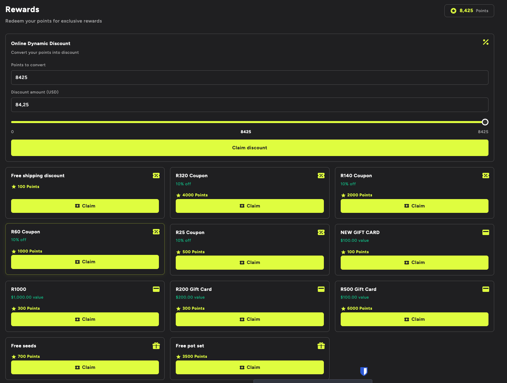Viewport: 507px width, 383px height.
Task: Click the card icon on the R1000 reward
Action: tap(156, 289)
